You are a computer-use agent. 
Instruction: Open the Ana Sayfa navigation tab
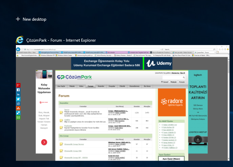coord(61,86)
